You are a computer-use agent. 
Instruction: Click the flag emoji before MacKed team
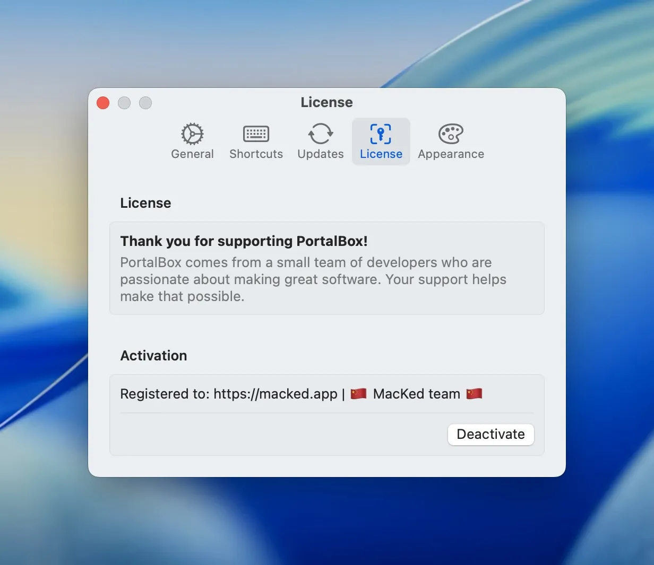pyautogui.click(x=359, y=394)
